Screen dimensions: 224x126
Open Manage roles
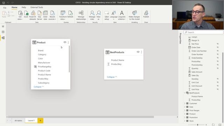coord(92,15)
